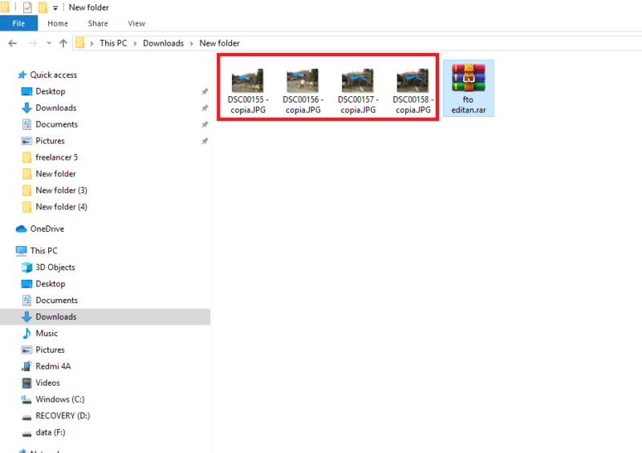Open Videos under This PC
642x453 pixels.
pos(47,382)
